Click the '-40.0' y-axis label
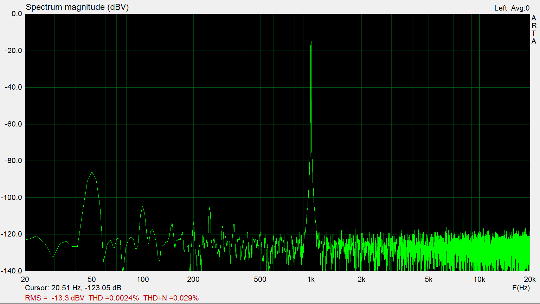The height and width of the screenshot is (304, 540). (13, 87)
